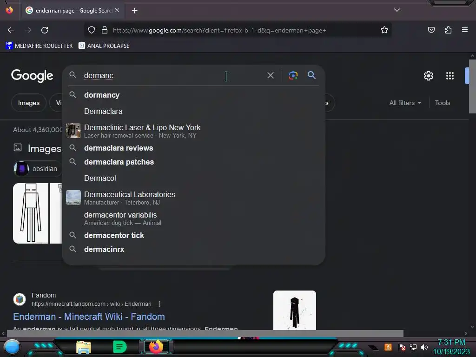
Task: Pick dermaclara patches suggestion
Action: (194, 162)
